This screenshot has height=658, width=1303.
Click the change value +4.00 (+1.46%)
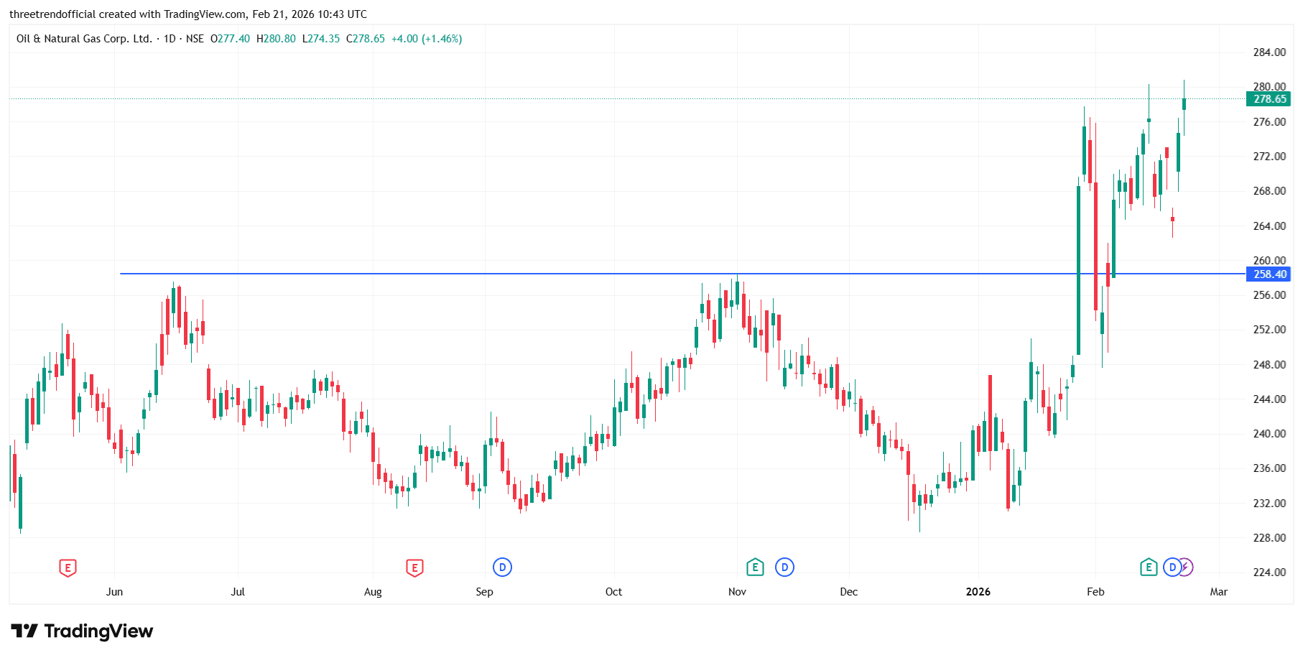[x=427, y=39]
